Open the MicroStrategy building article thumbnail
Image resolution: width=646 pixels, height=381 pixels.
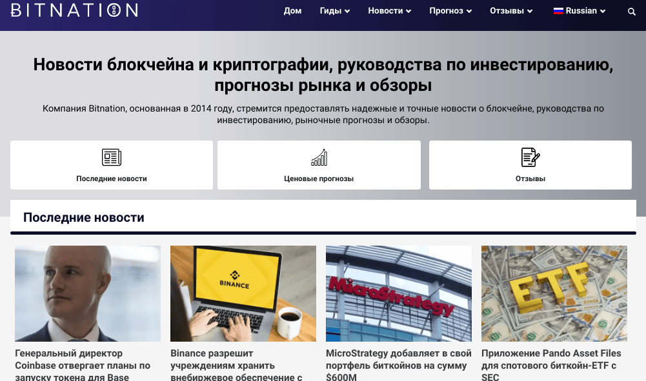pyautogui.click(x=399, y=293)
